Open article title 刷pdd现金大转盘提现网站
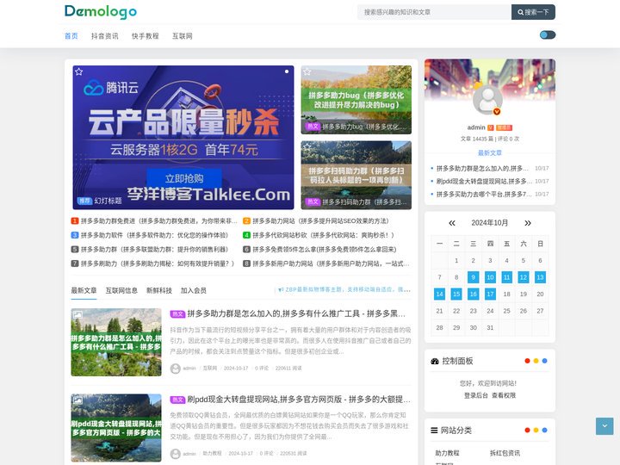Image resolution: width=620 pixels, height=465 pixels. pos(299,400)
